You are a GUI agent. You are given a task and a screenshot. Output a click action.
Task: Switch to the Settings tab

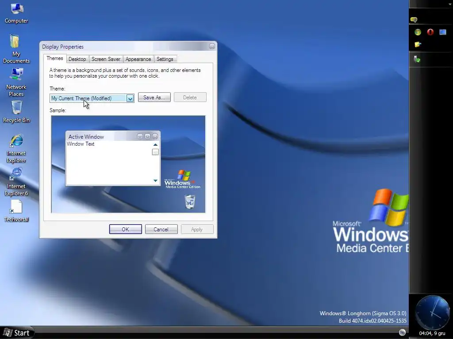point(165,59)
